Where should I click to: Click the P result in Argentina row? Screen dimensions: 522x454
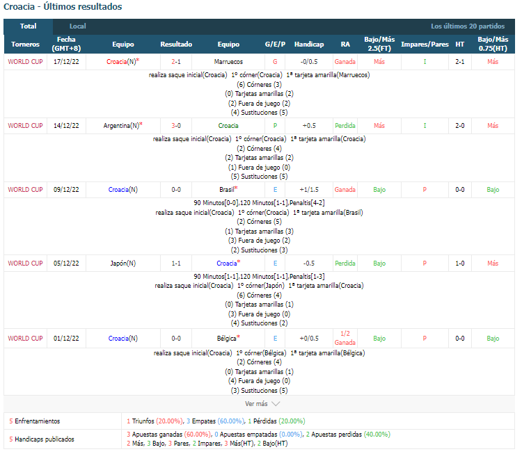[275, 126]
